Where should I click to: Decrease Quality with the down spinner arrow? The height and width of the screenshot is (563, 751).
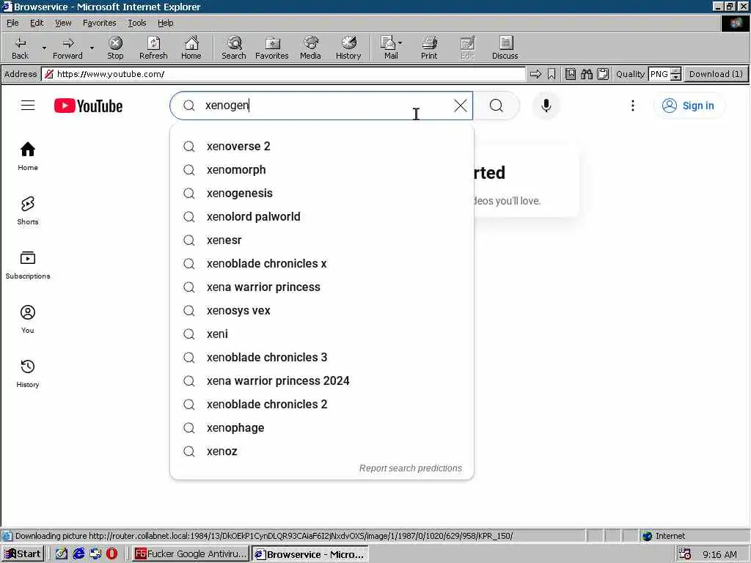(675, 77)
